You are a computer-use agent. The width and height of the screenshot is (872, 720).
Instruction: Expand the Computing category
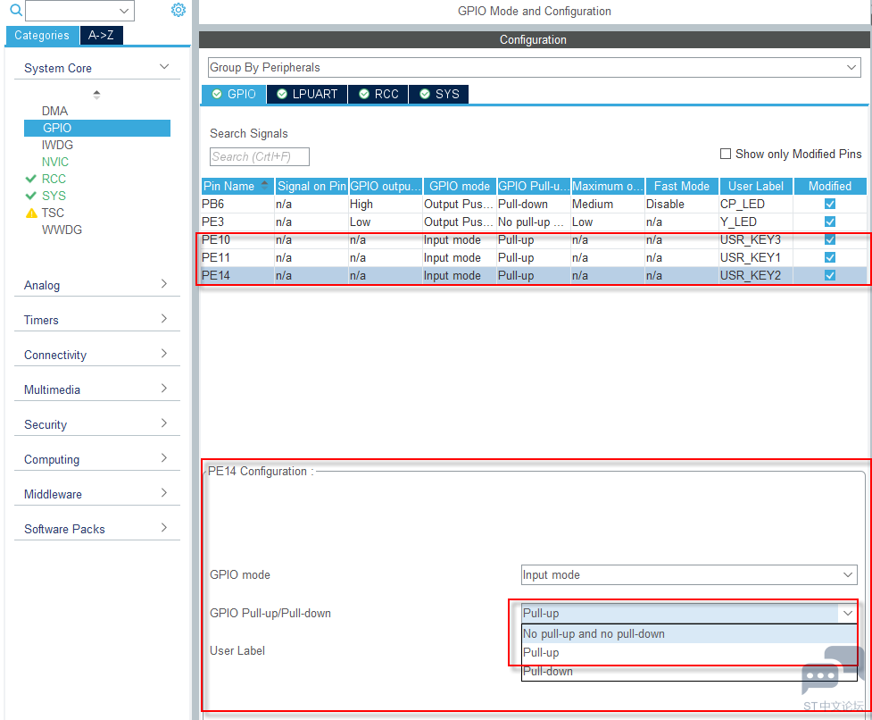tap(164, 458)
